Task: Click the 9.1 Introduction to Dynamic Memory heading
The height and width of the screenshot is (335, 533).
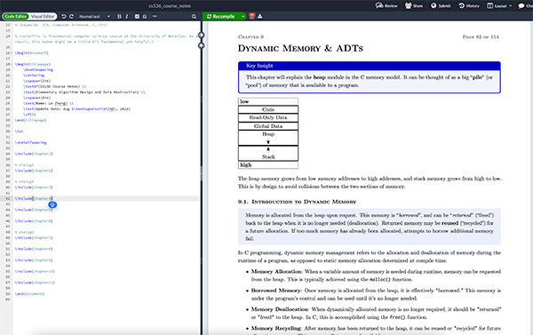Action: (x=297, y=202)
